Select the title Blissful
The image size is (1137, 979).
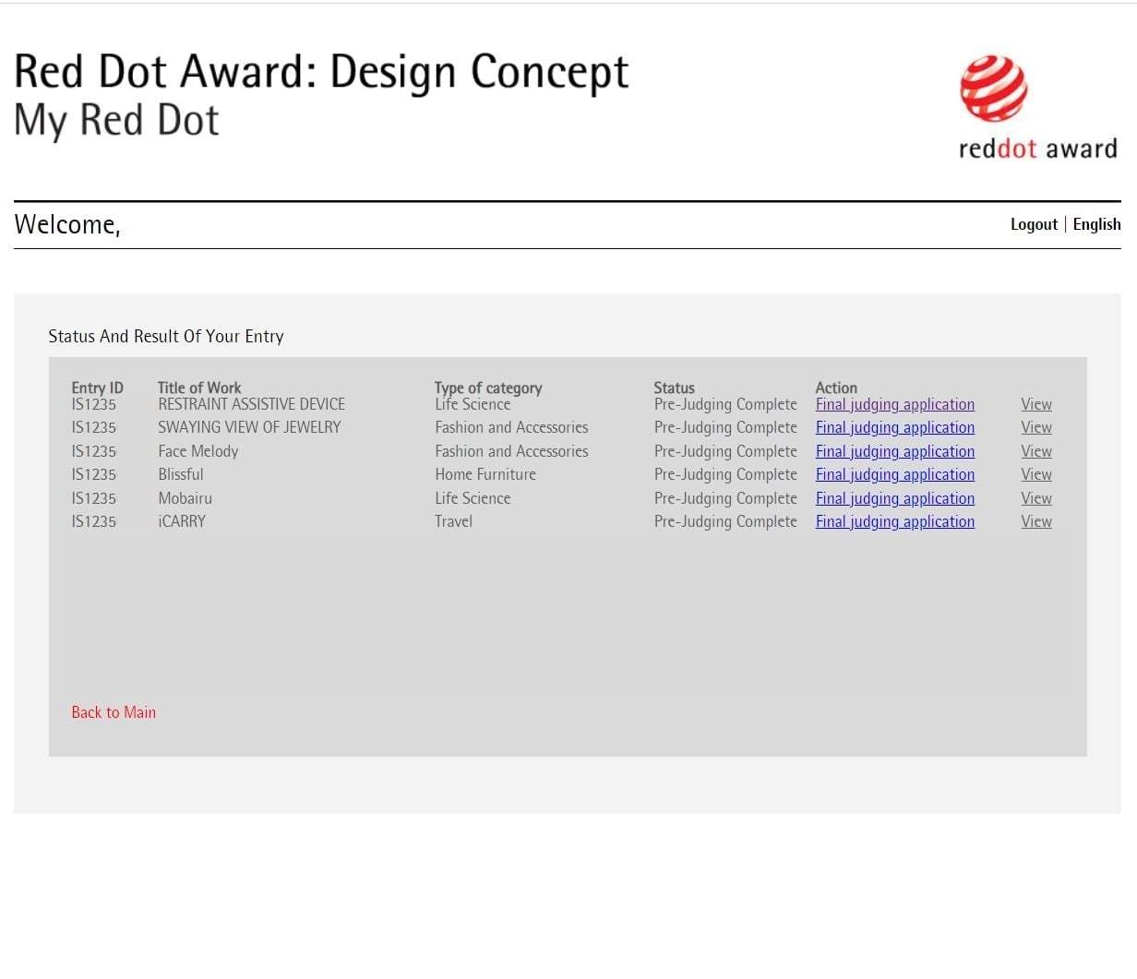(x=181, y=474)
